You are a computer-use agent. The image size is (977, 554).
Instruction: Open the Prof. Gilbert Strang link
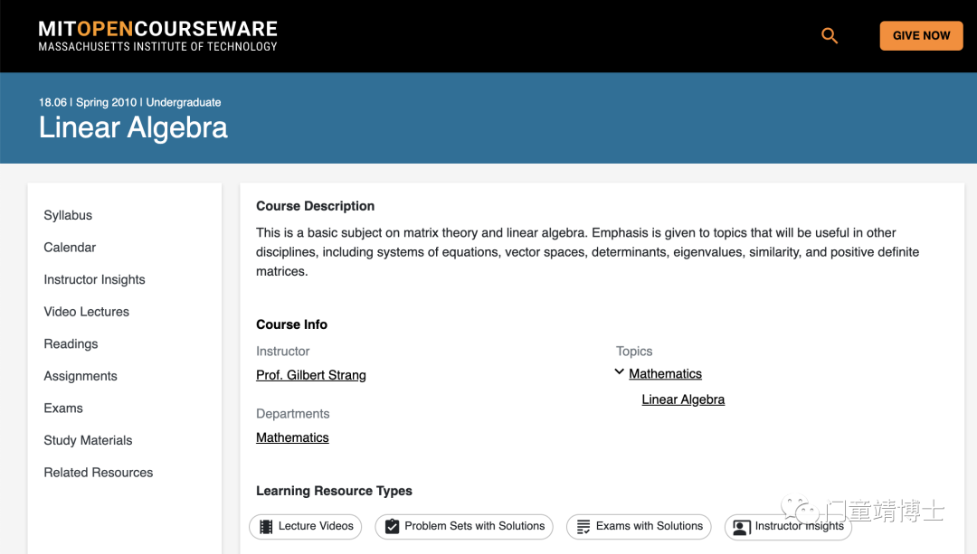(311, 375)
